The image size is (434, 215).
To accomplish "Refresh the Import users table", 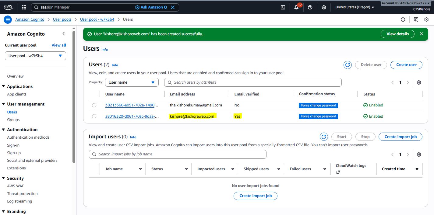I will click(x=324, y=137).
